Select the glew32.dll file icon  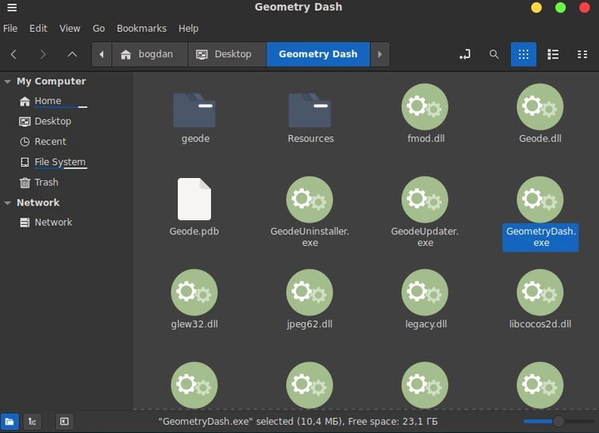[194, 292]
